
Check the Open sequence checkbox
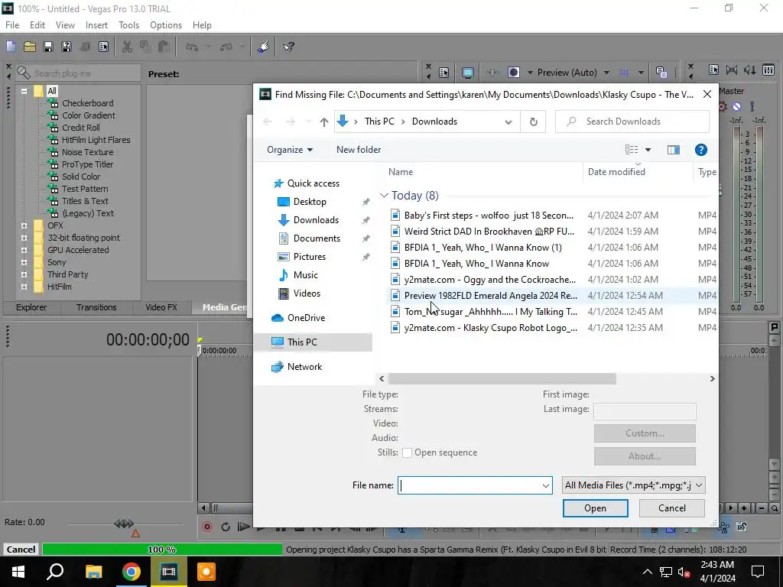coord(407,452)
